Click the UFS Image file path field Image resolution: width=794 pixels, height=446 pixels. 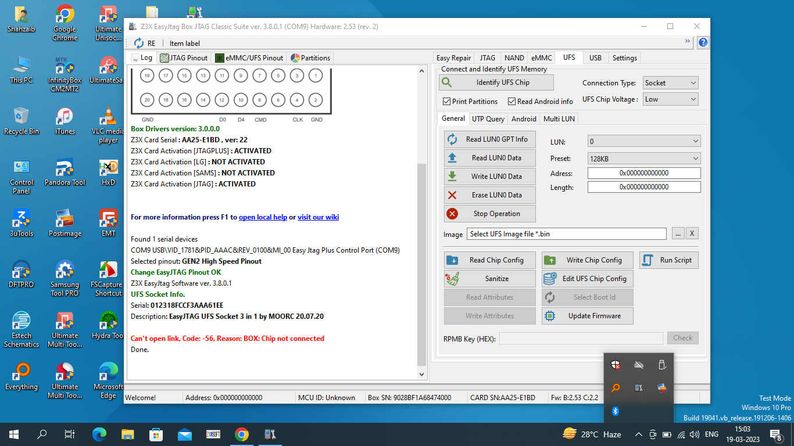567,234
